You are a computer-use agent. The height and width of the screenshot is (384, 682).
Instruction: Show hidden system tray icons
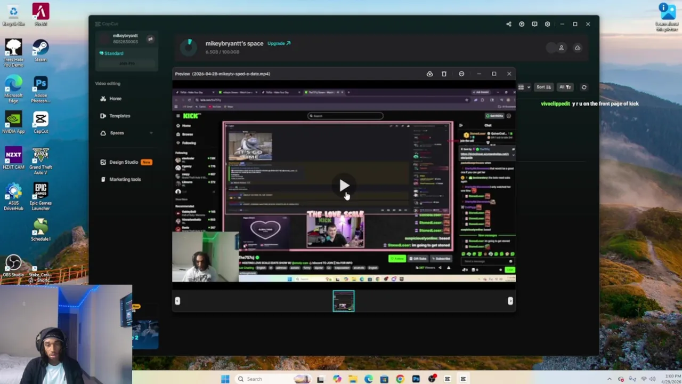(x=609, y=379)
